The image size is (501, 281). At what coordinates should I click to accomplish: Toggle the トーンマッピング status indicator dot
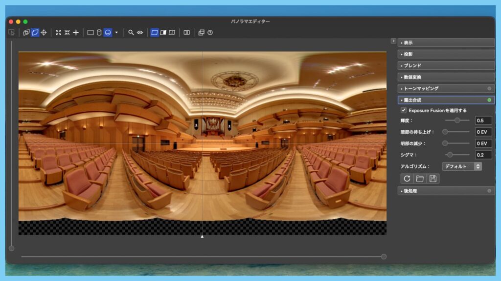tap(489, 89)
